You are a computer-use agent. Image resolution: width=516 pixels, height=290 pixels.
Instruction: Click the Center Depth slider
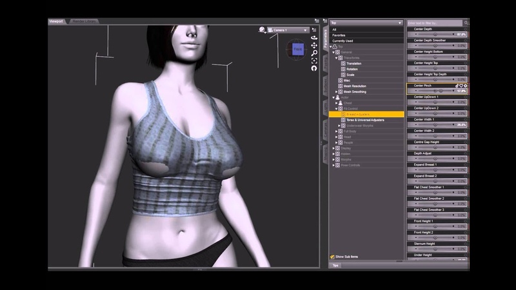(437, 34)
